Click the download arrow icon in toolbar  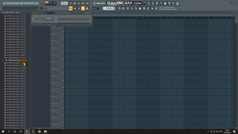tap(177, 3)
